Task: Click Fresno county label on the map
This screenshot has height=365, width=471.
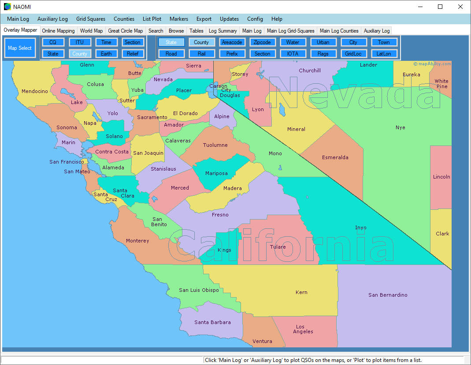Action: pos(220,215)
